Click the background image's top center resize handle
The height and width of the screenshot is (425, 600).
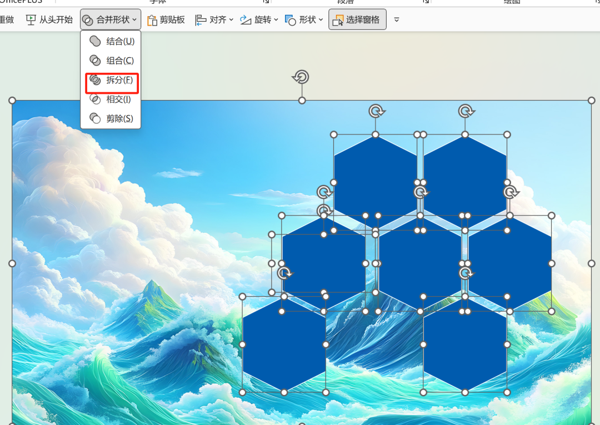click(302, 101)
